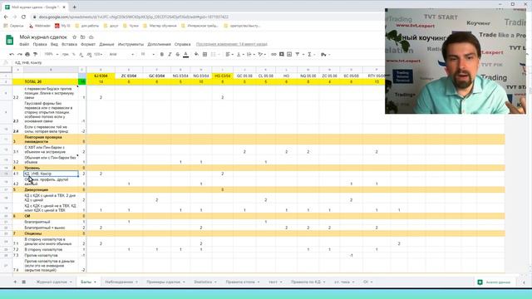Open the Webinar bookmark
Viewport: 532px width, 299px height.
(x=40, y=26)
